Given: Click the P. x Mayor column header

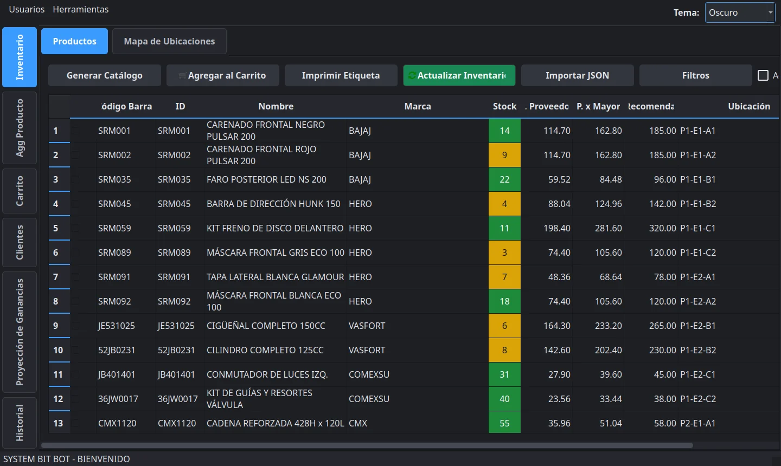Looking at the screenshot, I should pos(598,106).
